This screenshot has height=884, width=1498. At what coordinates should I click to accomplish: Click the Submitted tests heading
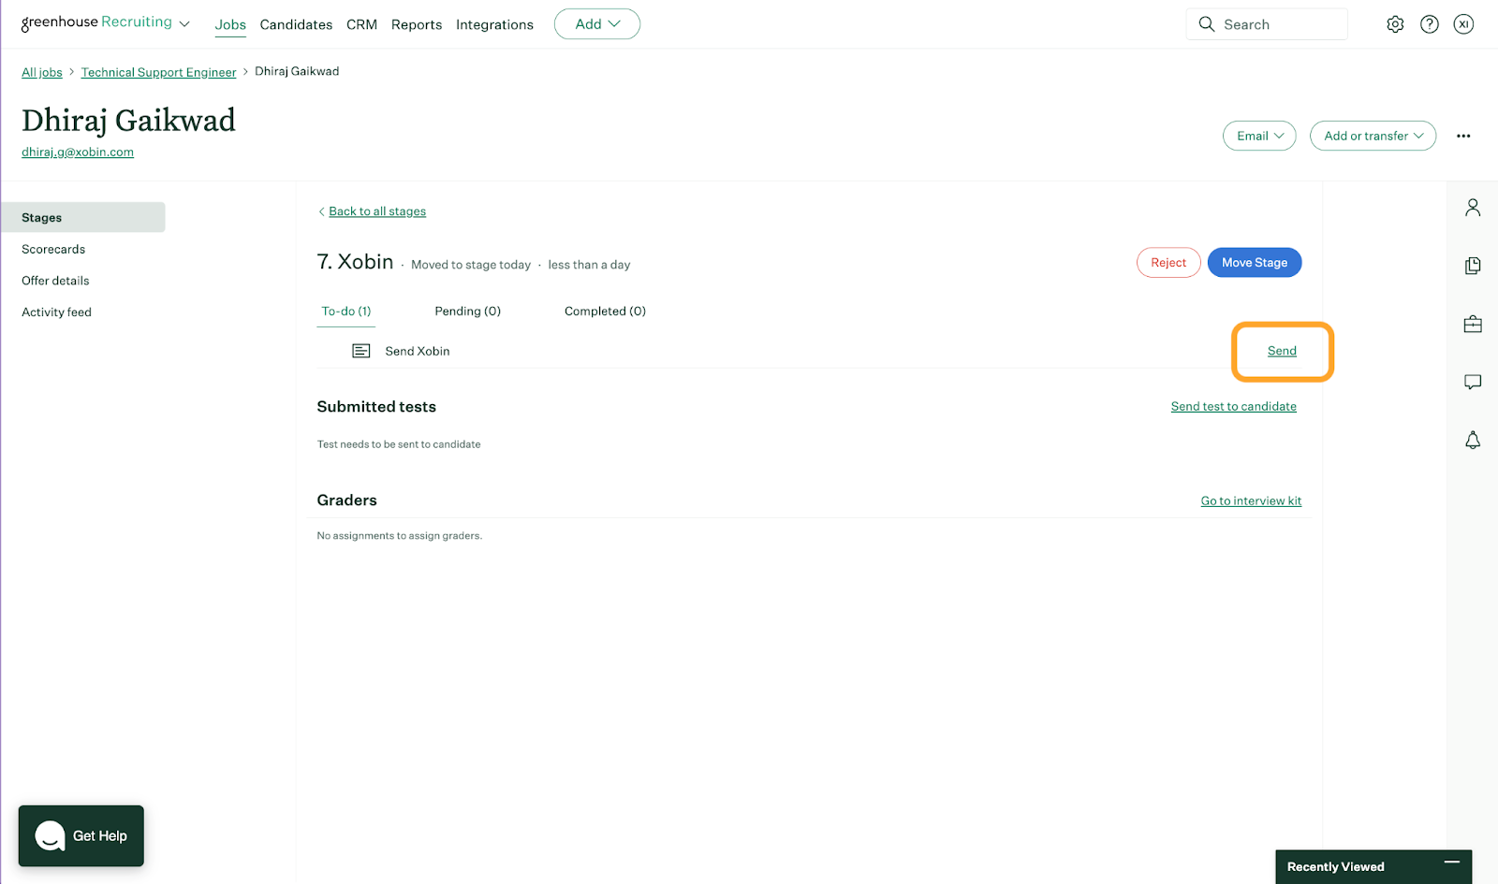click(x=376, y=407)
